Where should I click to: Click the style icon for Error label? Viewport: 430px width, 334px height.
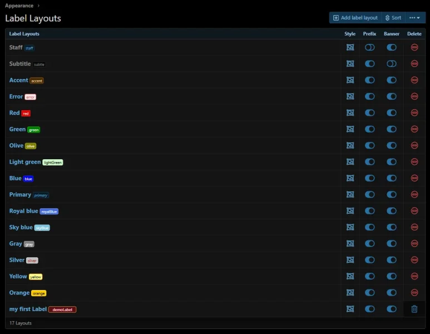[350, 96]
